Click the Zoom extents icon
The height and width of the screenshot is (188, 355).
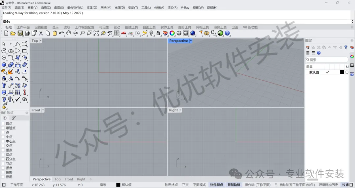96,33
